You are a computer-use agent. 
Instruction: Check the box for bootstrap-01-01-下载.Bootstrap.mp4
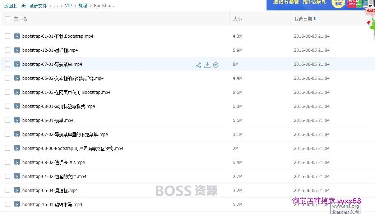(x=8, y=36)
